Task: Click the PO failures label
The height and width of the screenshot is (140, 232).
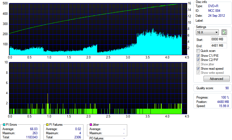Action: click(x=97, y=138)
